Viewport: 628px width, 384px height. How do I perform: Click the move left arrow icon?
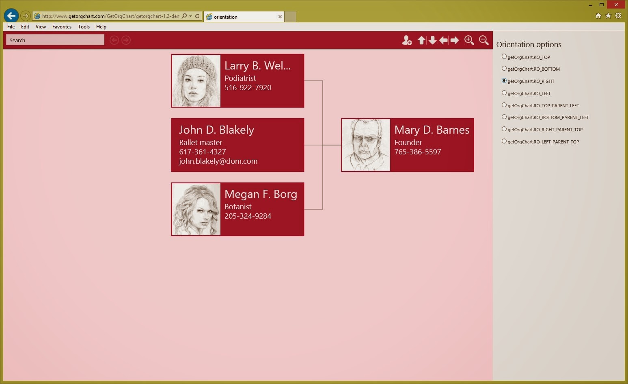click(444, 40)
